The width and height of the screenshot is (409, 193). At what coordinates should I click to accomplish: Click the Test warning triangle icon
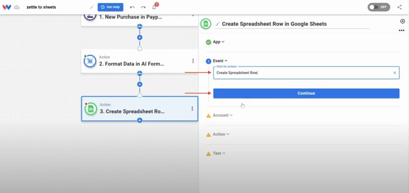(x=208, y=153)
